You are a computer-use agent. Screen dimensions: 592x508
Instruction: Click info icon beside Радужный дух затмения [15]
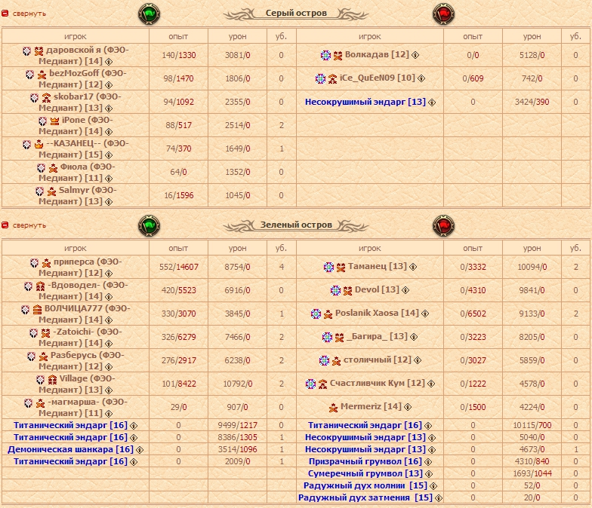coord(439,498)
